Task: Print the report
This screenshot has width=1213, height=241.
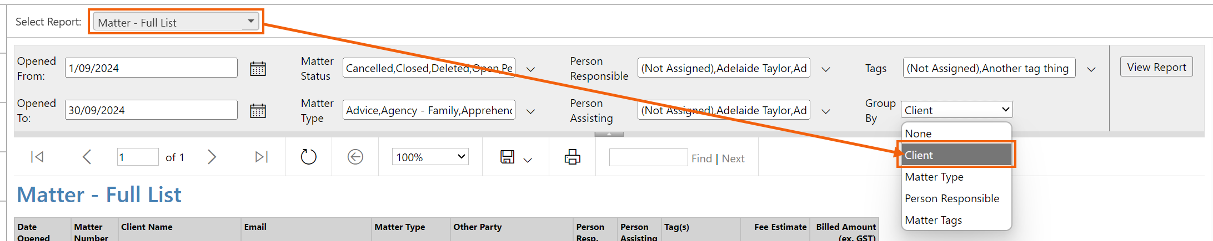Action: pyautogui.click(x=573, y=157)
